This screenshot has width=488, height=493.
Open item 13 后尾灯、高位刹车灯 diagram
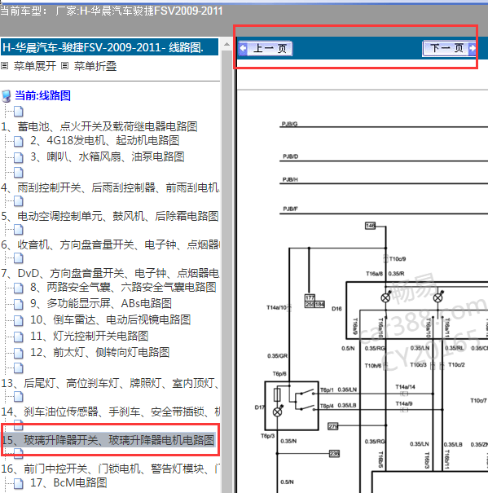coord(110,383)
